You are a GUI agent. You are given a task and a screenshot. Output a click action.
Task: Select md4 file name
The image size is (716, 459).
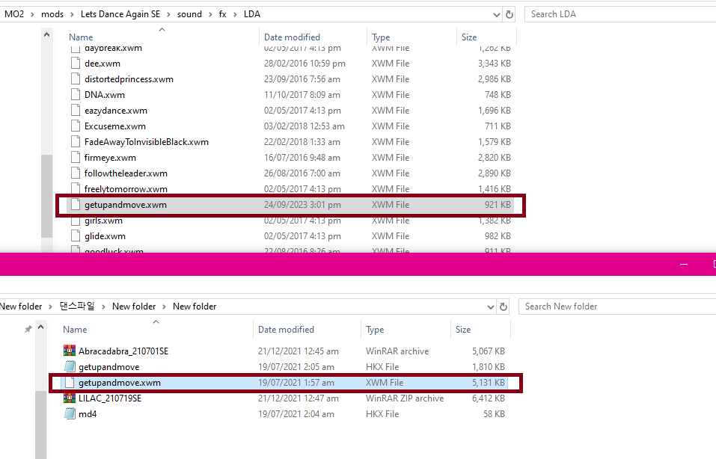[x=88, y=414]
